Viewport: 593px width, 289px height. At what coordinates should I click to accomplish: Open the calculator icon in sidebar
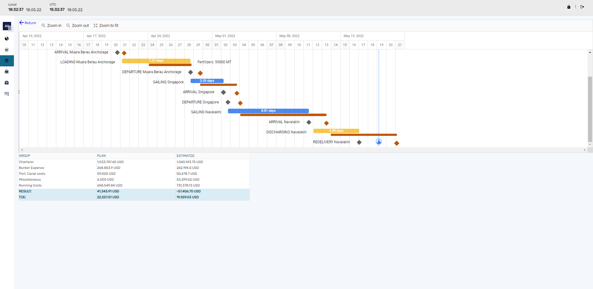(6, 50)
